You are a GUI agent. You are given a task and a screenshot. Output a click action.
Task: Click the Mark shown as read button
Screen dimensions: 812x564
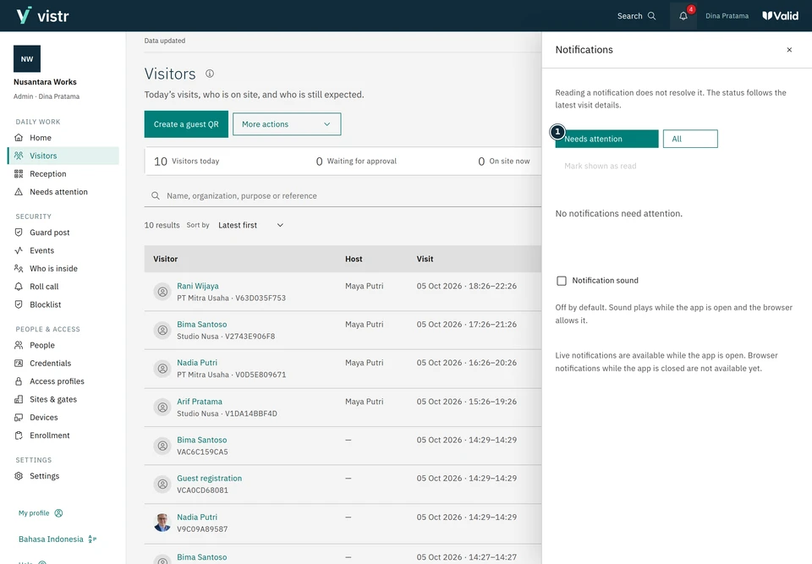pyautogui.click(x=601, y=166)
